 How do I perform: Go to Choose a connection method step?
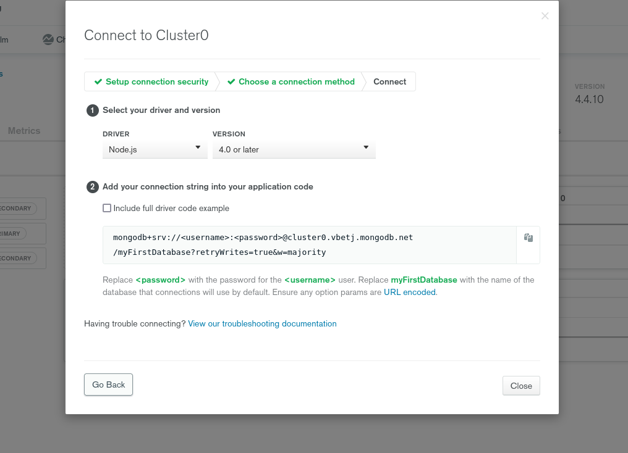291,81
